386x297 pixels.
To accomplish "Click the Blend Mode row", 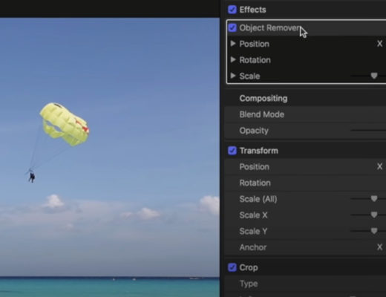I will tap(305, 114).
